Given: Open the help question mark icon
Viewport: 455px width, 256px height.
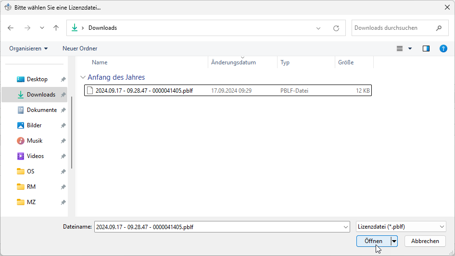Looking at the screenshot, I should tap(443, 49).
